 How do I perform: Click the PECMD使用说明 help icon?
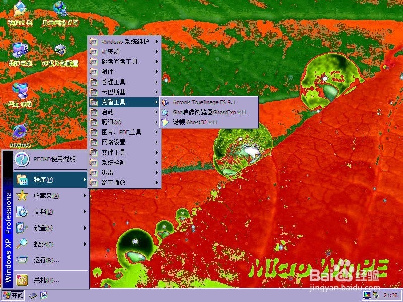22,159
